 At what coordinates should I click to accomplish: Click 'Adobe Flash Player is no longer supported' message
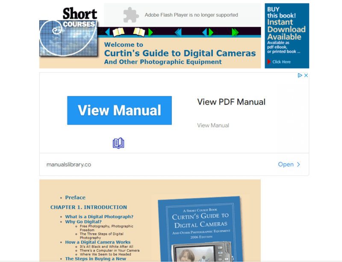[x=191, y=15]
